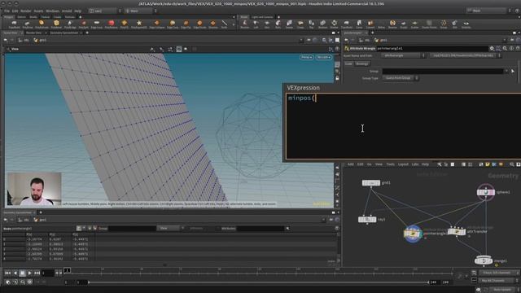Viewport: 521px width, 293px height.
Task: Click the yellow sticky note icon in network toolbar
Action: click(x=488, y=164)
